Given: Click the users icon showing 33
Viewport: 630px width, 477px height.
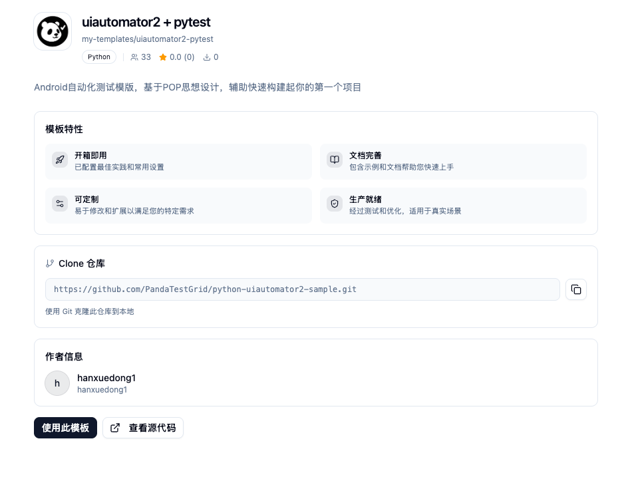Looking at the screenshot, I should point(135,57).
